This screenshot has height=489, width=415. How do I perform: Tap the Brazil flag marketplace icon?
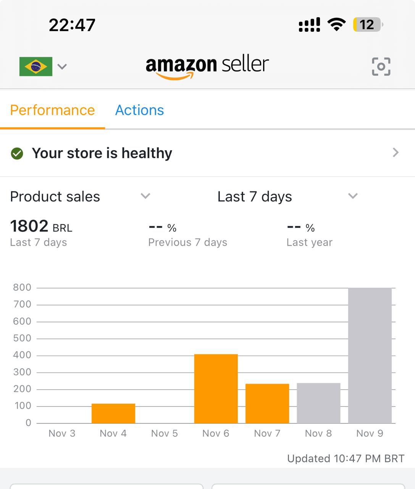click(x=36, y=66)
